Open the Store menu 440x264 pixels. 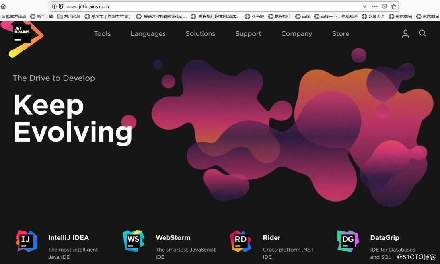click(341, 34)
